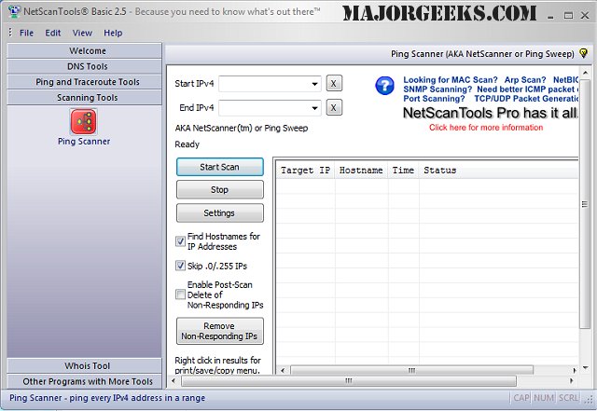The image size is (597, 411).
Task: Click the results table scroll-right arrow
Action: coord(575,370)
